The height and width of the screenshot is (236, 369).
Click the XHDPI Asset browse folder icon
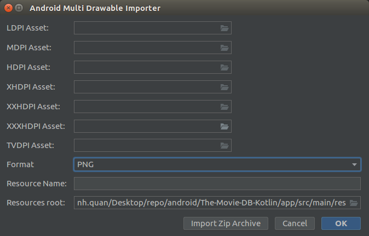click(224, 87)
